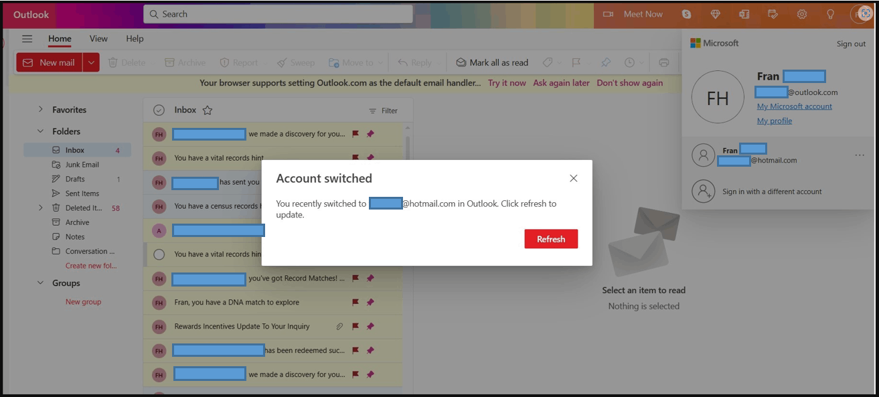879x397 pixels.
Task: Click the Sign in with different account icon
Action: pos(703,191)
